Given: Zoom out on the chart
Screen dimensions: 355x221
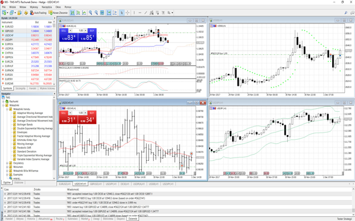Looking at the screenshot, I should (x=96, y=13).
